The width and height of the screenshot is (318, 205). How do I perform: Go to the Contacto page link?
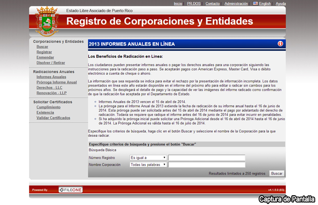pyautogui.click(x=212, y=4)
